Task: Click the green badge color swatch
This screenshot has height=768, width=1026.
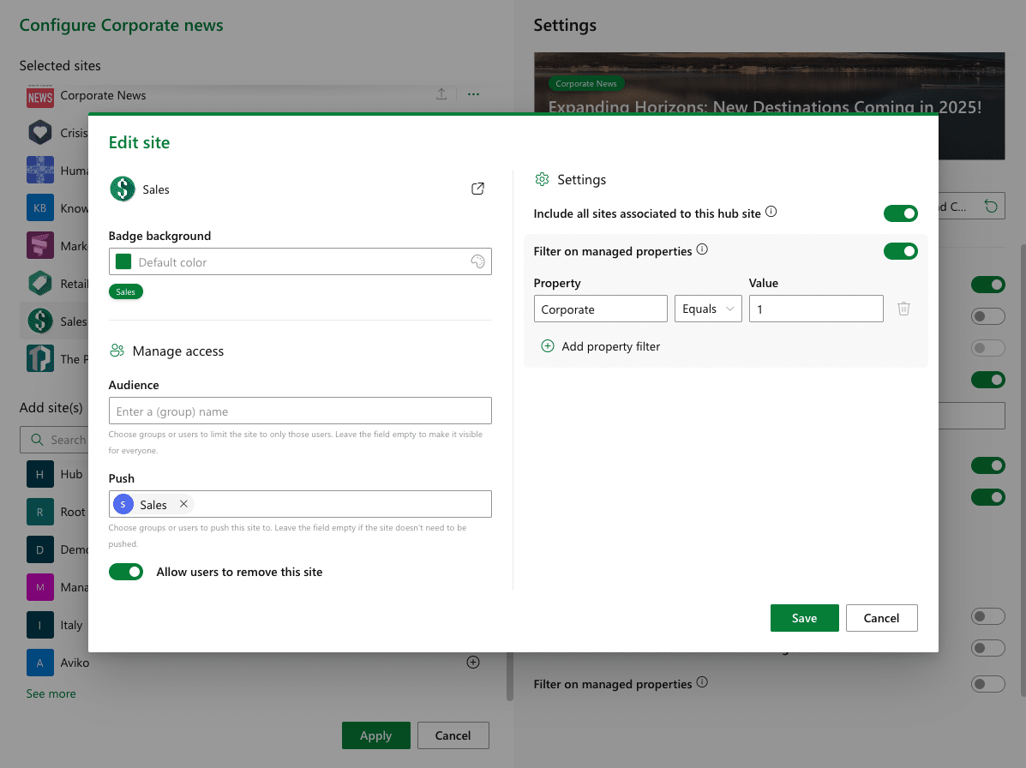Action: tap(123, 262)
